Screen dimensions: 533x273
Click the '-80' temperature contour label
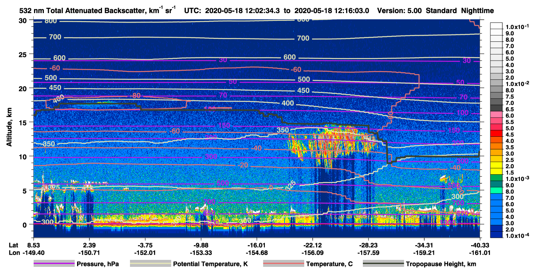[136, 96]
